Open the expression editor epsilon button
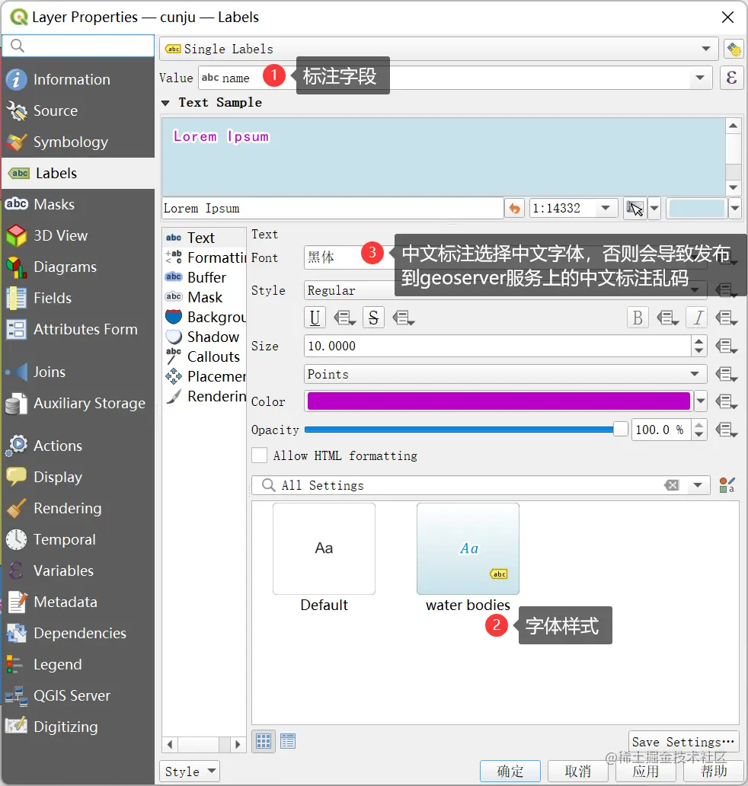This screenshot has height=786, width=748. click(x=731, y=78)
